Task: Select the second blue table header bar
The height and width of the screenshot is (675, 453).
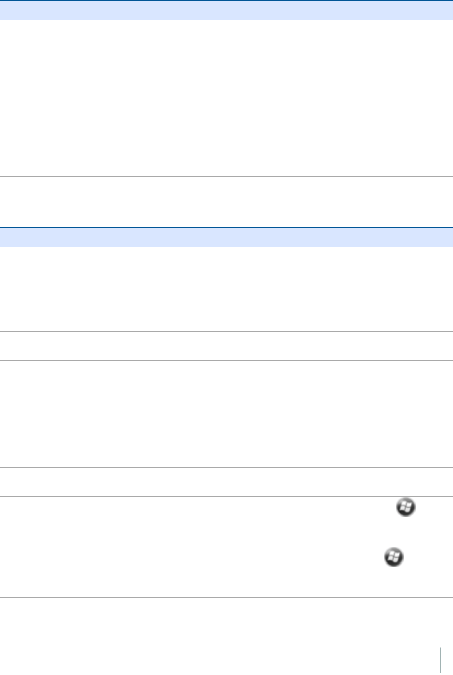Action: (x=226, y=237)
